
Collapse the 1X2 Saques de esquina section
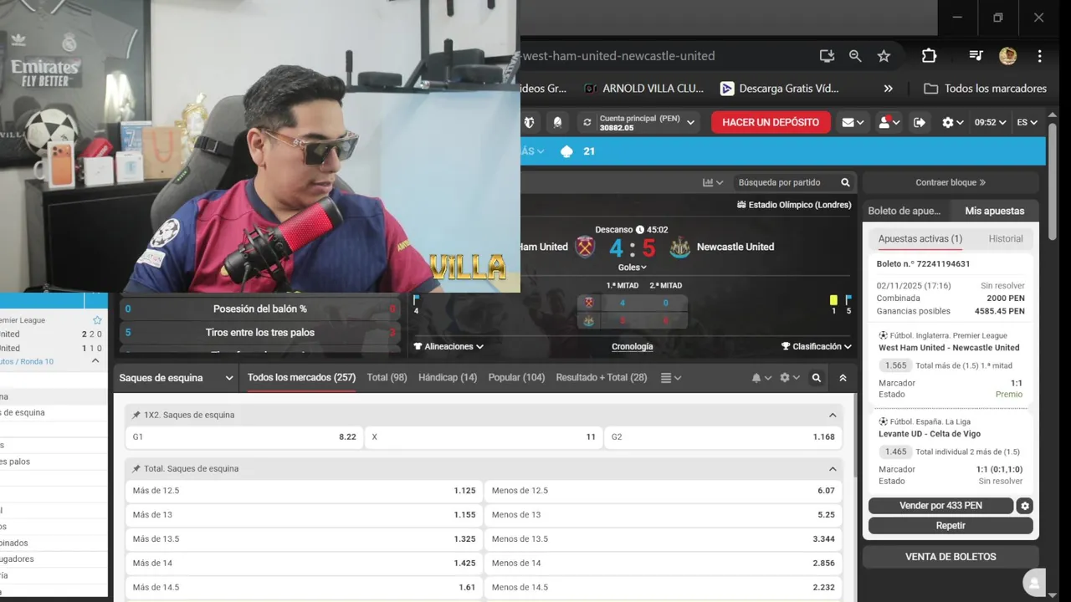(x=833, y=415)
